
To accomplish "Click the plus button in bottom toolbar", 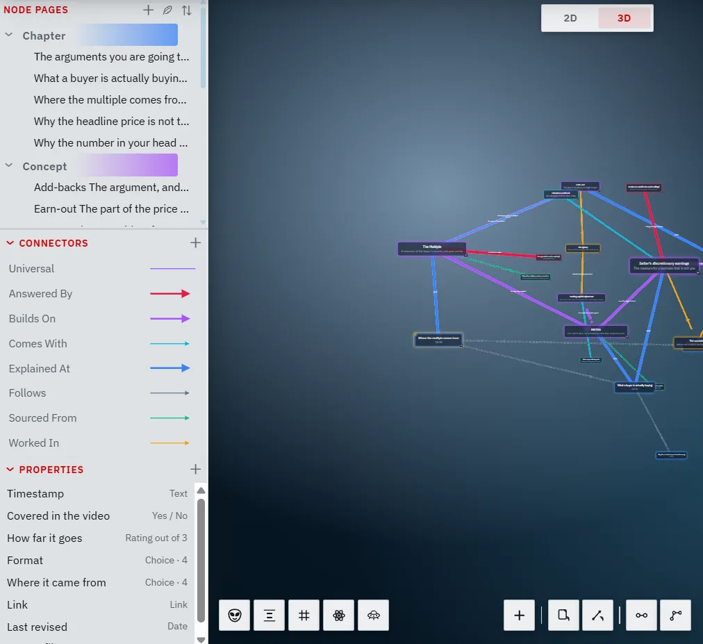I will point(519,616).
